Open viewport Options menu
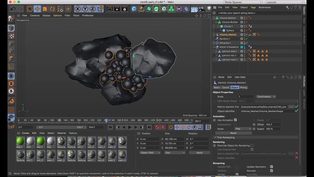The height and width of the screenshot is (177, 314). pos(57,15)
